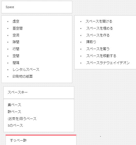Select the スペースを奪う entry
The image size is (136, 145).
[98, 49]
